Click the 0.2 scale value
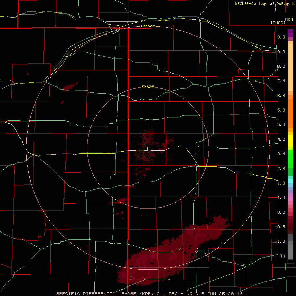 [x=281, y=212]
